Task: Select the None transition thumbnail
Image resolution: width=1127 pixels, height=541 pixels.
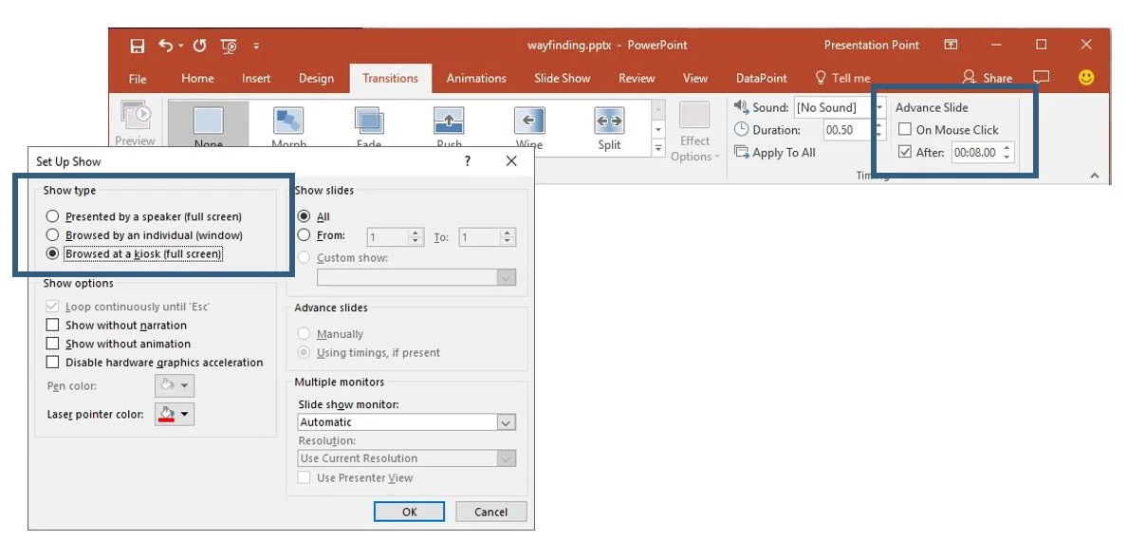Action: pos(209,121)
